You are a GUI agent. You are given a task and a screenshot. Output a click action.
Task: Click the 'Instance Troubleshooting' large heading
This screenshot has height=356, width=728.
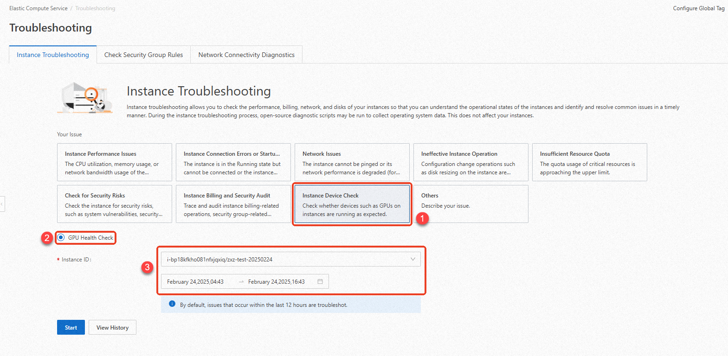point(199,91)
